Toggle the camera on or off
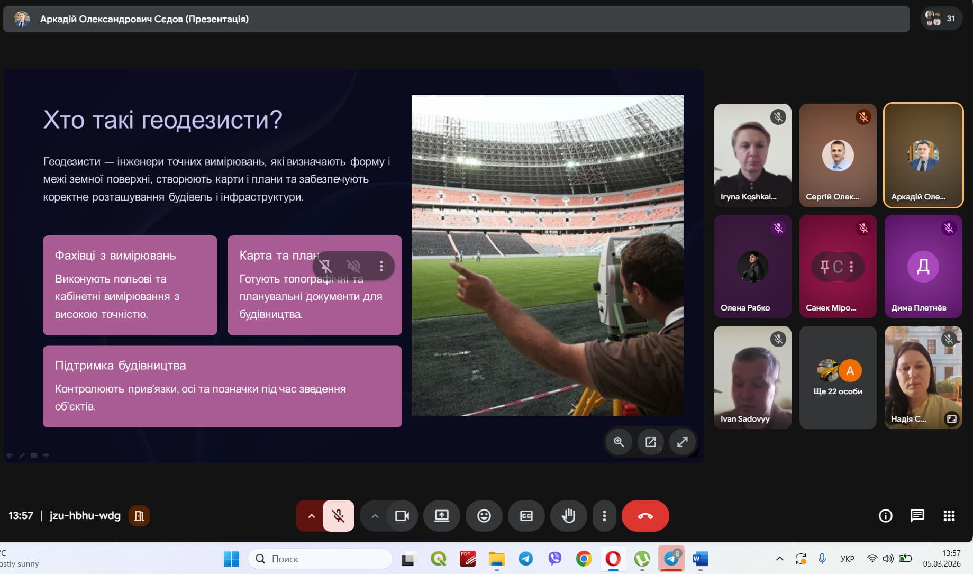 [x=402, y=516]
